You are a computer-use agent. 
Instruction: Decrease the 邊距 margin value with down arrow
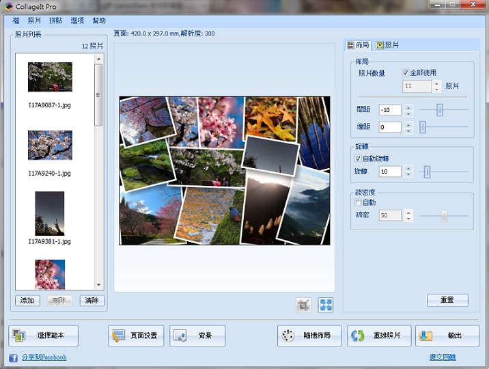[x=408, y=131]
